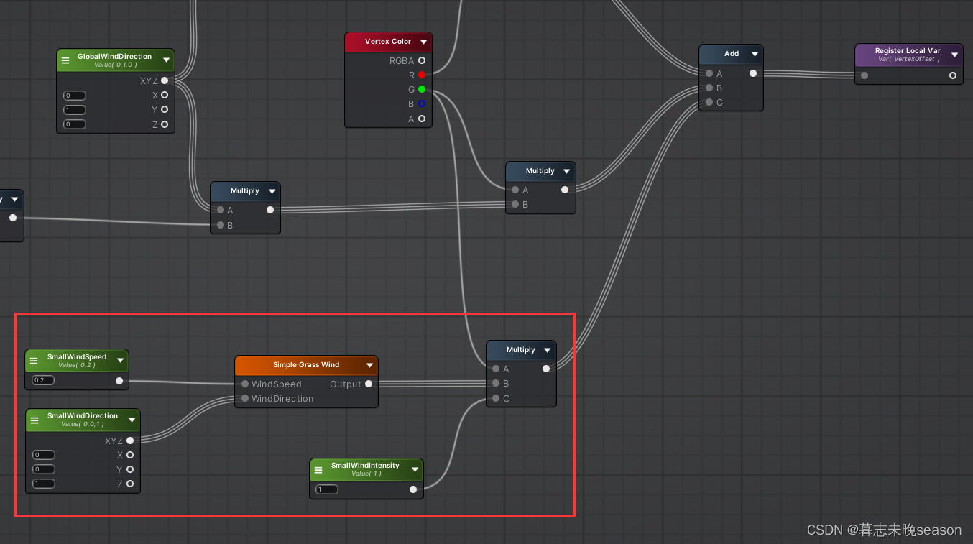Screen dimensions: 973x544
Task: Open the Add node dropdown arrow
Action: coord(755,54)
